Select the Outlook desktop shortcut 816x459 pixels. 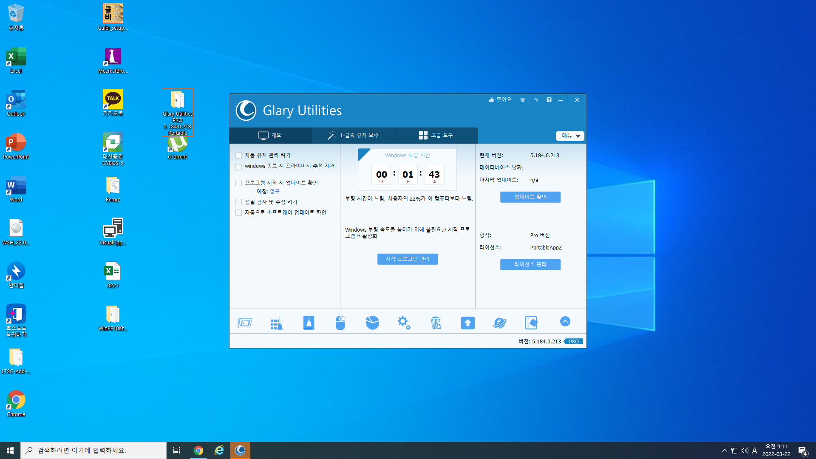16,103
